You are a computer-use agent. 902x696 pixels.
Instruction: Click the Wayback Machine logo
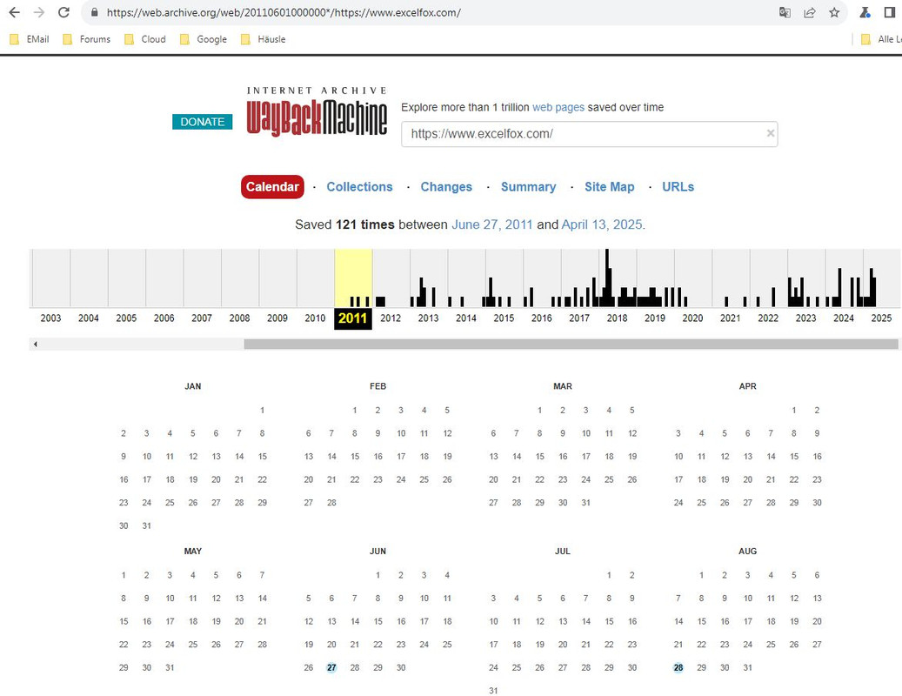pos(317,112)
